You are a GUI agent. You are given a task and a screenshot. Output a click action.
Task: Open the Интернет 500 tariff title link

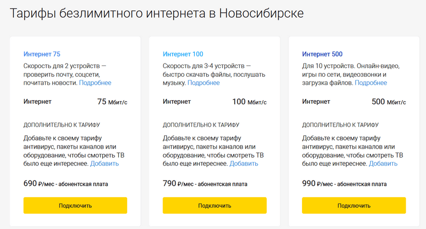click(322, 54)
